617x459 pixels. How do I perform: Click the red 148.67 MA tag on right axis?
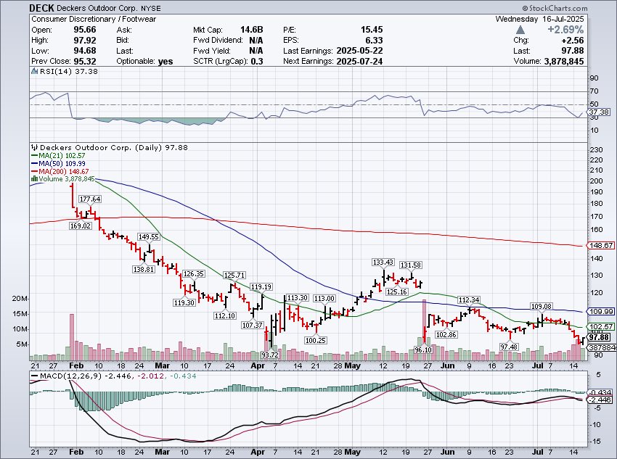(x=602, y=245)
